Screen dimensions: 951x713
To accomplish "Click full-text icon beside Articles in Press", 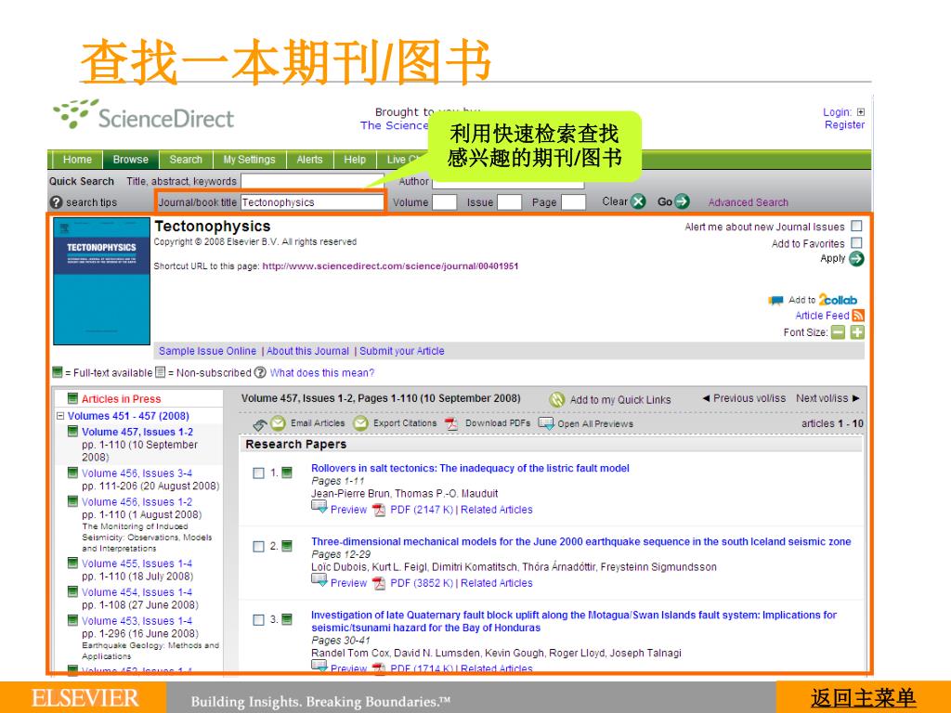I will pyautogui.click(x=72, y=398).
